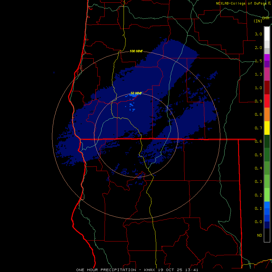Pick the black ND swatch in legend
The image size is (272, 272).
coord(267,235)
